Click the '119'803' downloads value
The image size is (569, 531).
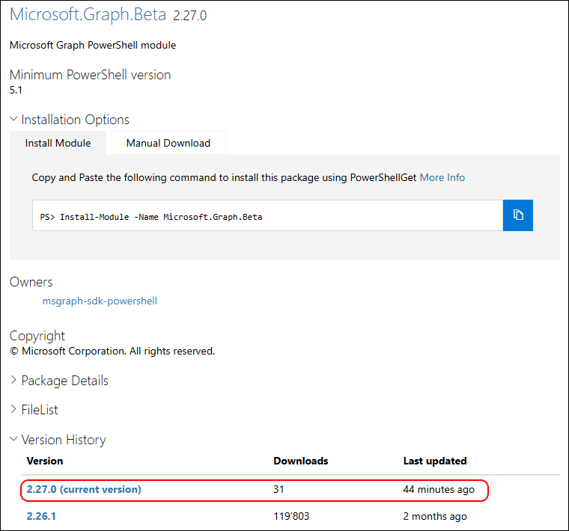tap(291, 516)
